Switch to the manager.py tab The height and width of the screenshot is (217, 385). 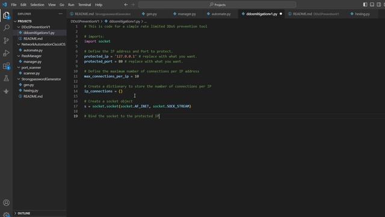[186, 14]
